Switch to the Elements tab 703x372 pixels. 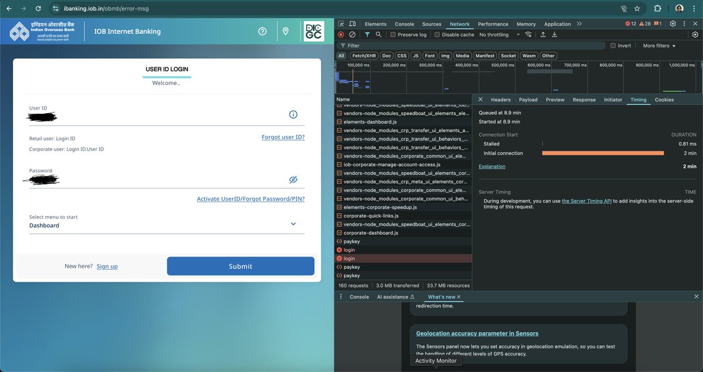[376, 24]
